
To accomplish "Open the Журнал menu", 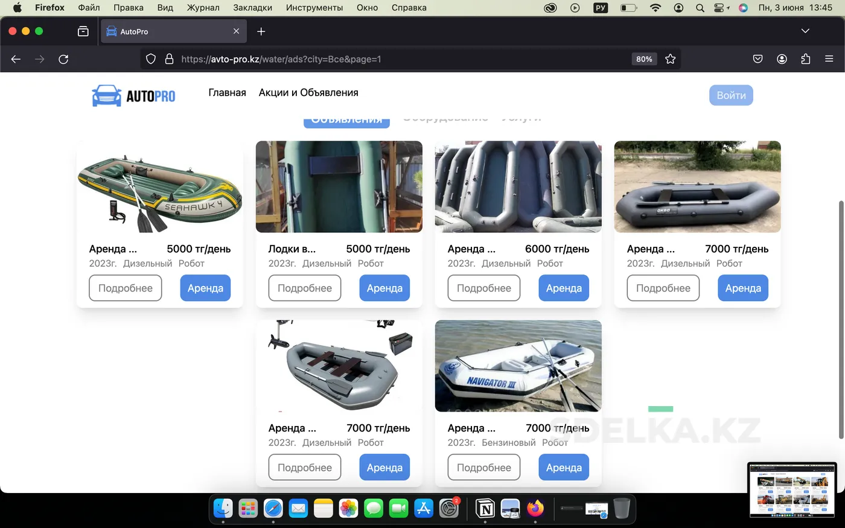I will [203, 8].
